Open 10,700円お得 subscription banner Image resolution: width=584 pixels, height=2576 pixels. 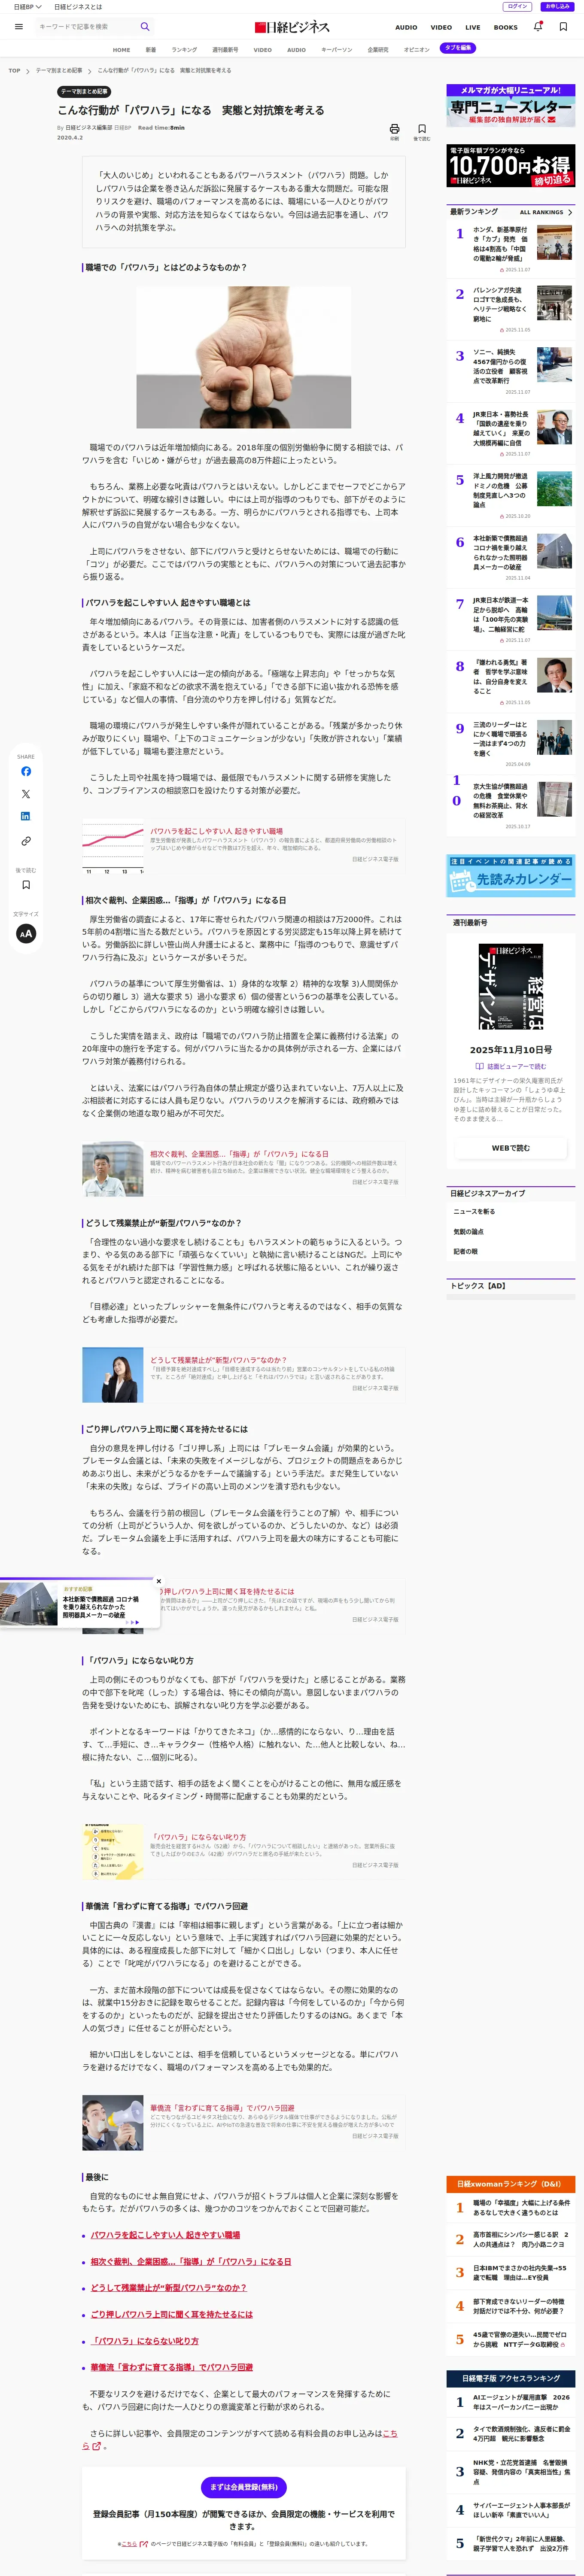click(x=511, y=166)
